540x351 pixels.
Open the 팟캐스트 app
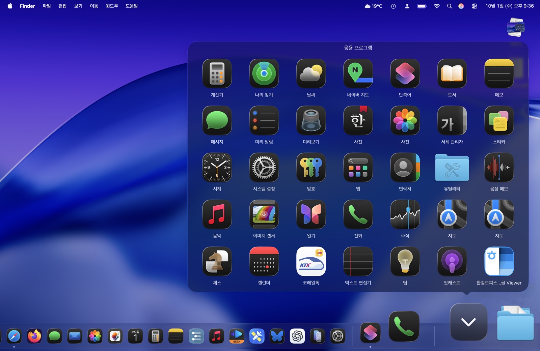[452, 261]
